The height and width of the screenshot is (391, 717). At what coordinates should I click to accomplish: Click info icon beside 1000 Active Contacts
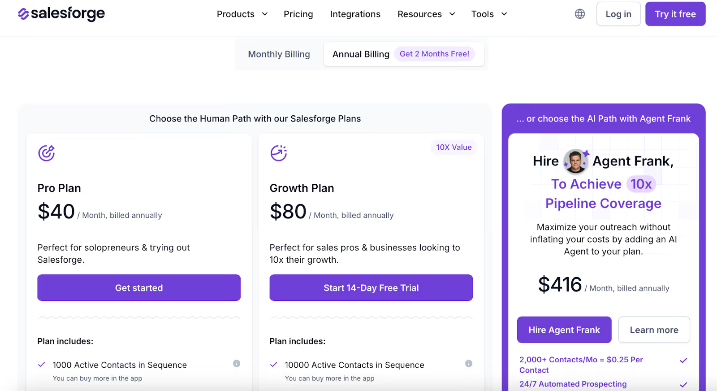[x=237, y=364]
